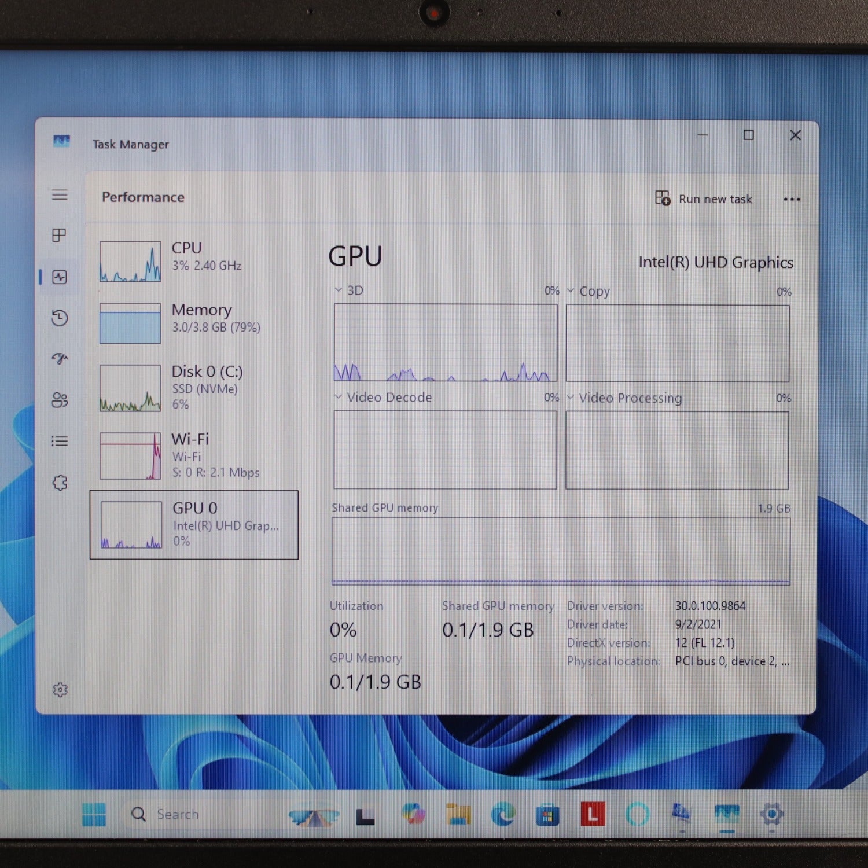Click the Performance page heading

tap(143, 197)
